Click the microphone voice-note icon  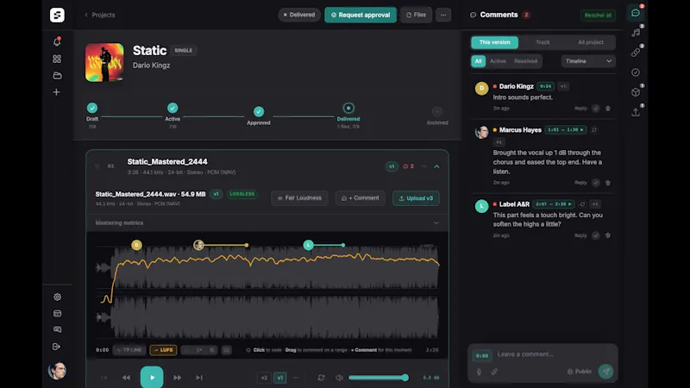(x=479, y=372)
